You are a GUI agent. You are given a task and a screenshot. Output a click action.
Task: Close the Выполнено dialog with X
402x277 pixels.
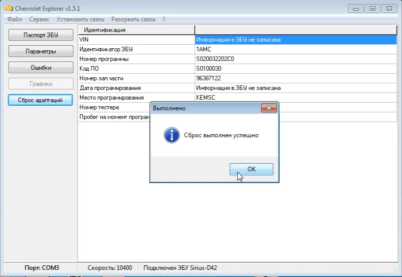pos(269,108)
